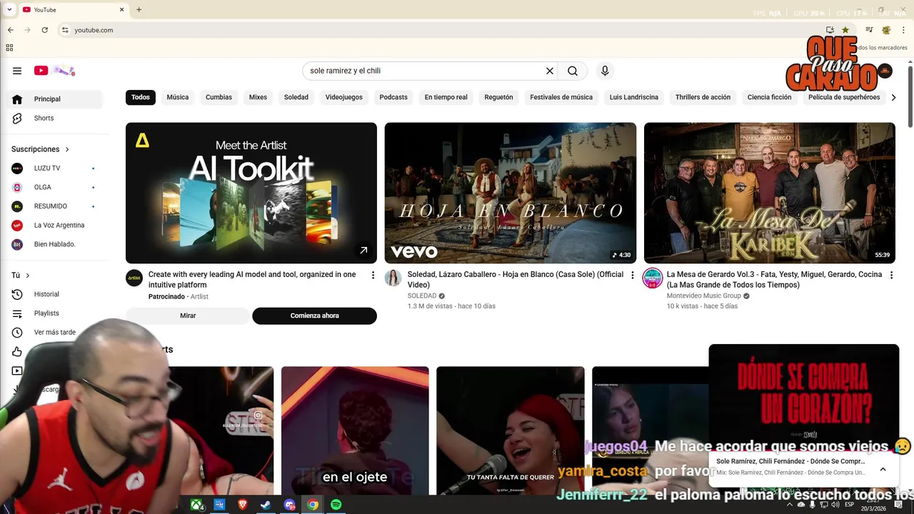This screenshot has height=514, width=914.
Task: Select the Música filter chip
Action: coord(178,97)
